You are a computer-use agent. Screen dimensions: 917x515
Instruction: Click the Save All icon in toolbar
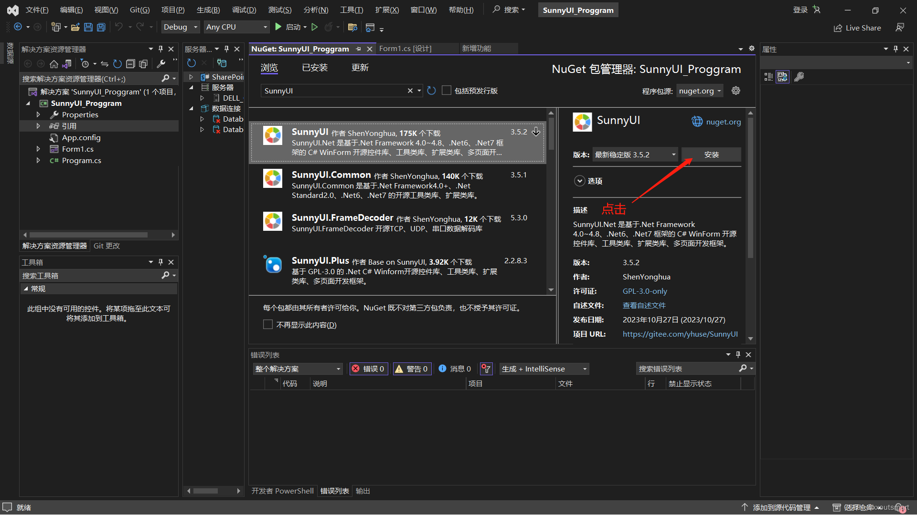click(101, 27)
